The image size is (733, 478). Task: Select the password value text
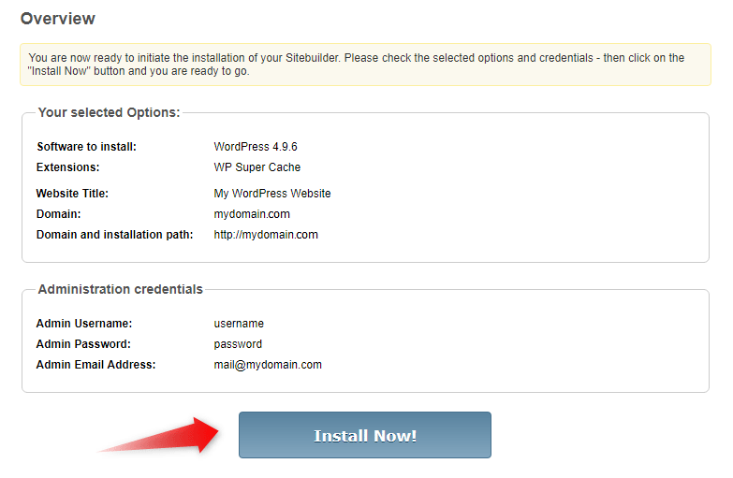click(x=238, y=344)
